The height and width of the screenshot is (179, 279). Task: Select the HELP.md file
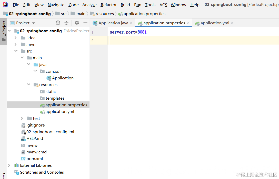(35, 139)
